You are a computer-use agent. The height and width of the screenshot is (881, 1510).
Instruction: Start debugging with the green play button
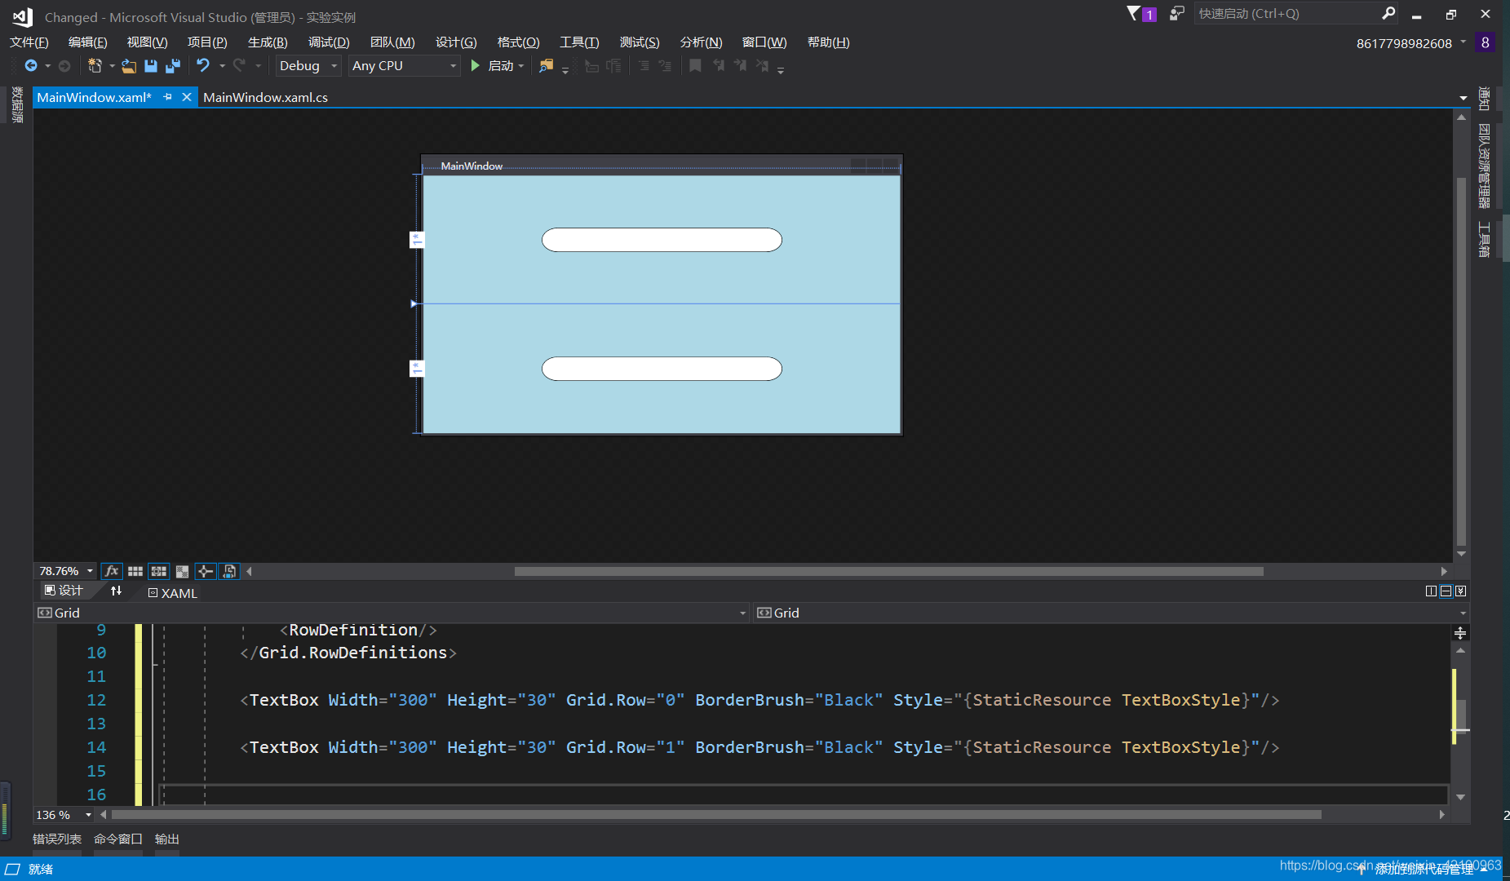[x=476, y=66]
